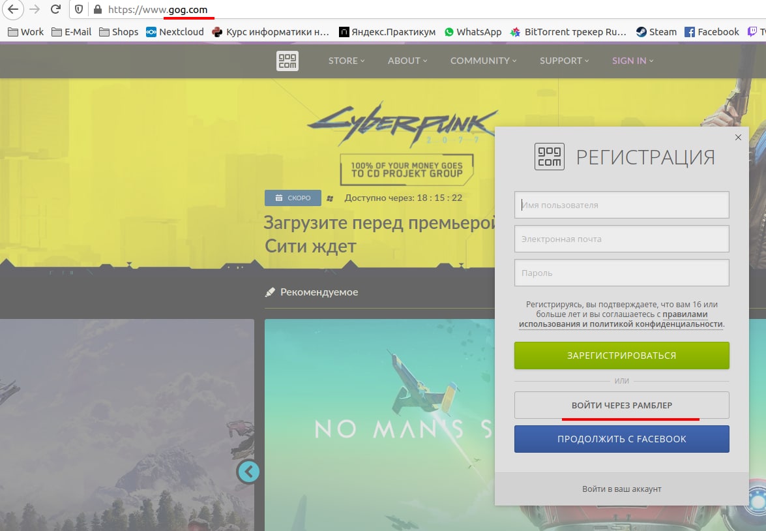Focus the Электронная почта field
Viewport: 766px width, 531px height.
(x=621, y=239)
